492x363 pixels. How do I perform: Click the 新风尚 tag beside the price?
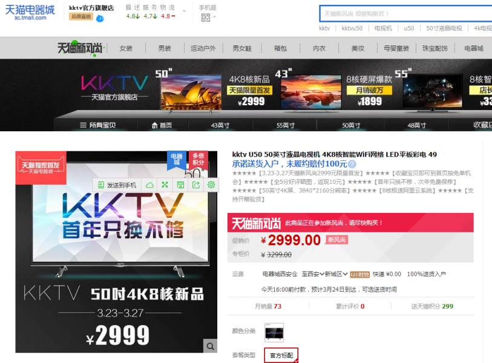tap(336, 240)
